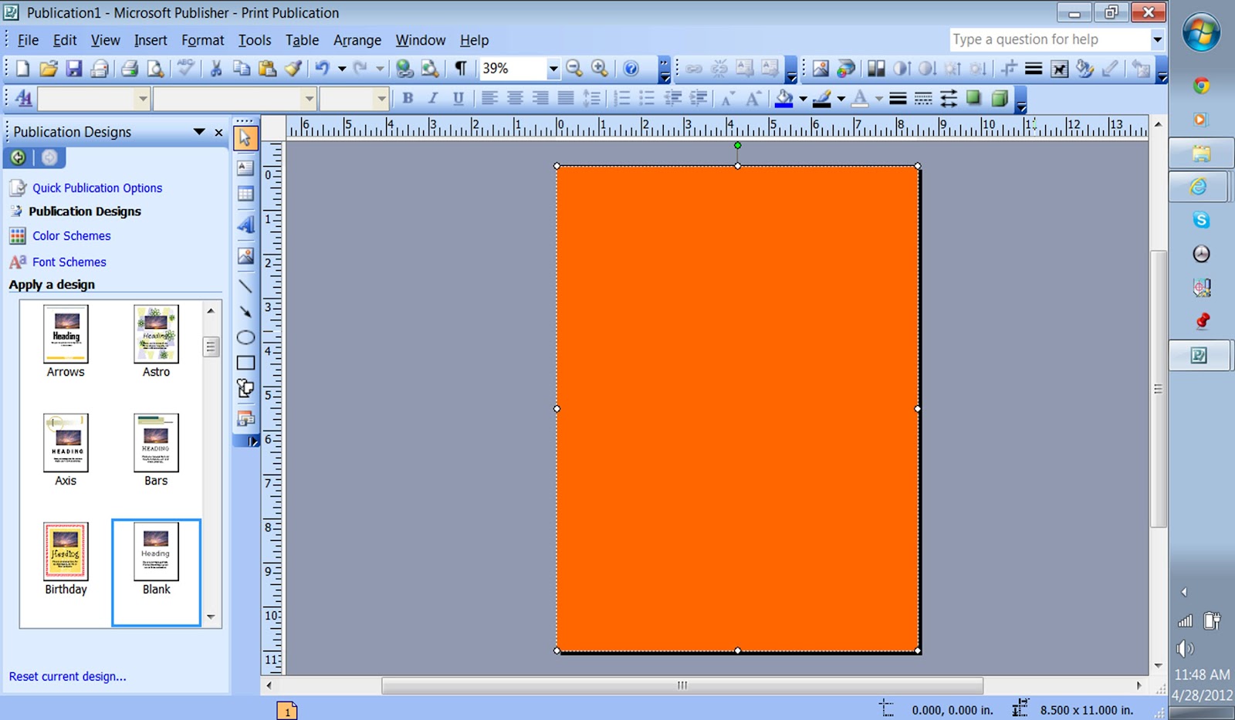The height and width of the screenshot is (720, 1235).
Task: Click the Format Painter icon
Action: point(293,69)
